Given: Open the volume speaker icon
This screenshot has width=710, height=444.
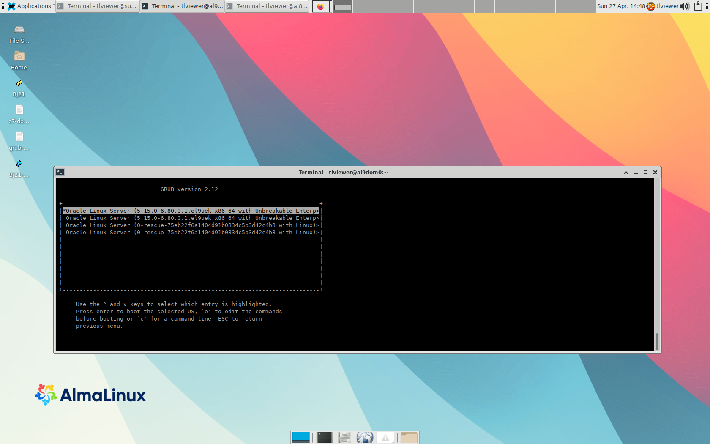Looking at the screenshot, I should (x=685, y=6).
